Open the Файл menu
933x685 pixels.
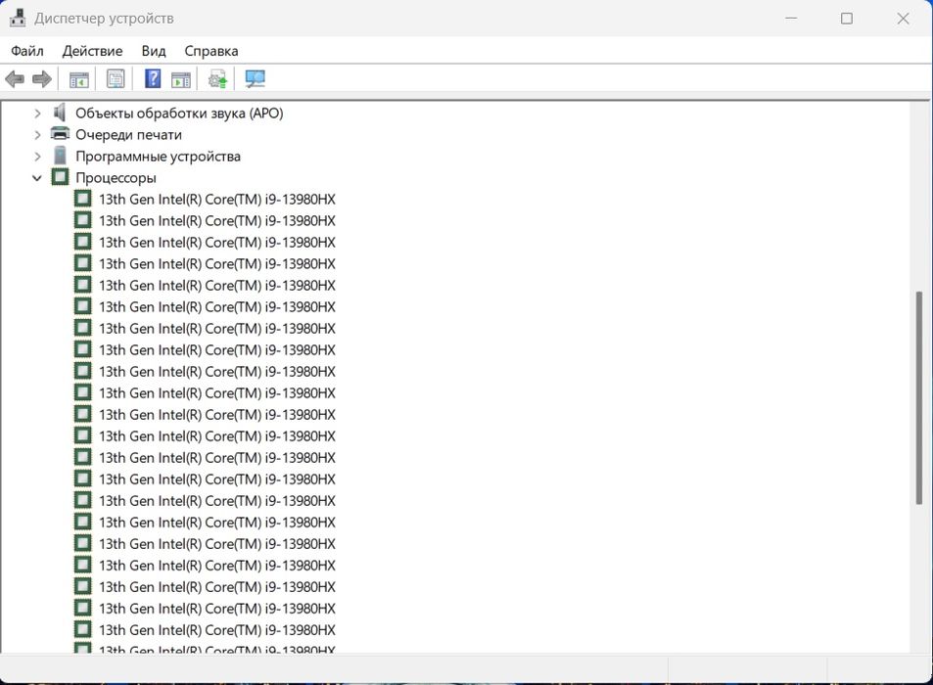tap(27, 51)
